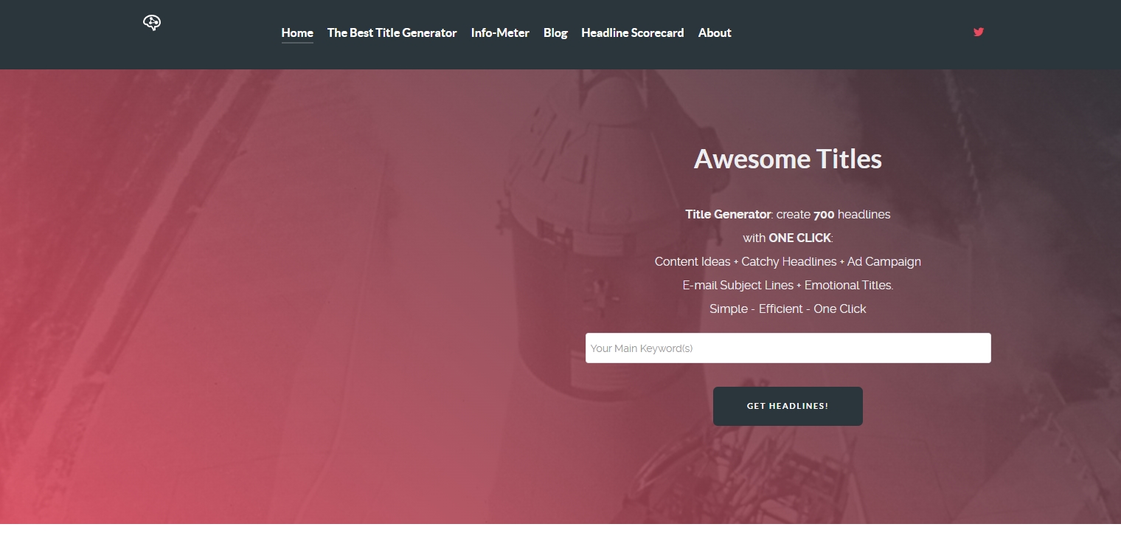Click "Content Ideas + Catchy Headlines + Ad Campaign"
The height and width of the screenshot is (541, 1121).
click(788, 262)
